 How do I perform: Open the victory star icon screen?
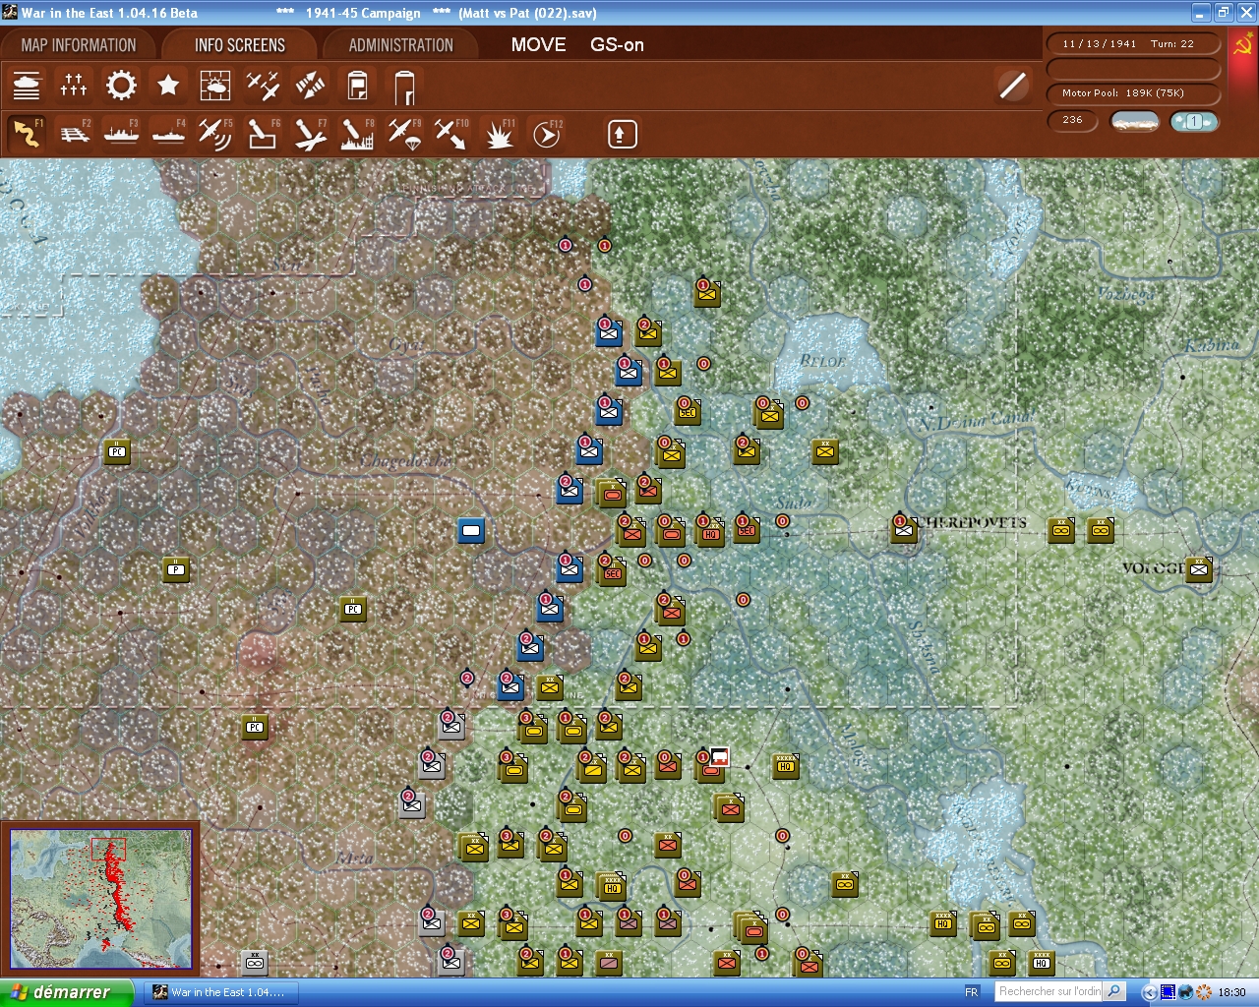point(168,87)
